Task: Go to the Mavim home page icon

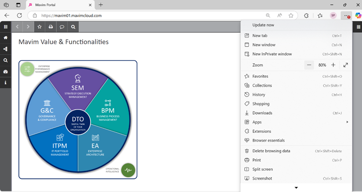Action: 6,38
